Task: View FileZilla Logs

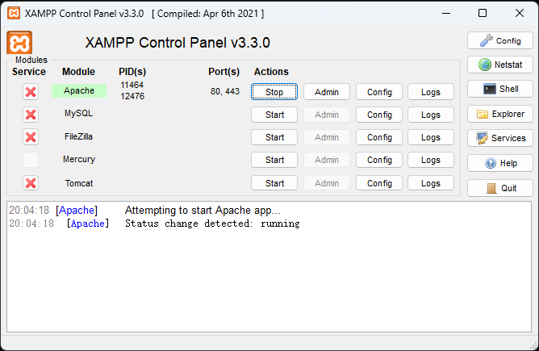Action: click(431, 137)
